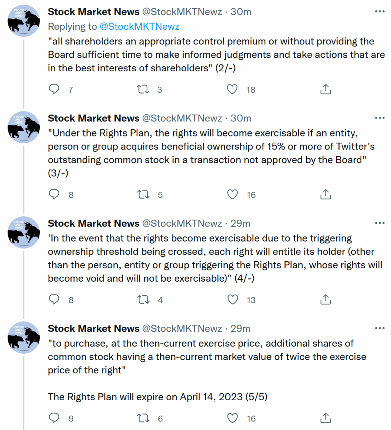Open more options on (2/-) tweet
This screenshot has height=430, width=391.
click(380, 11)
